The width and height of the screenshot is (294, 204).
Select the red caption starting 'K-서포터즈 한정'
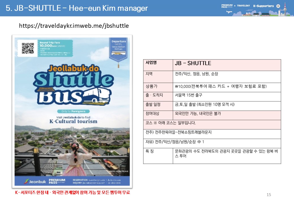pyautogui.click(x=73, y=192)
